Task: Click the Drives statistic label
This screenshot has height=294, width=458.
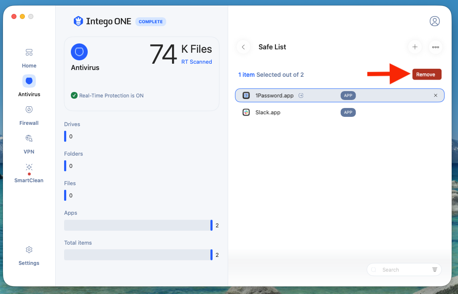Action: 72,124
